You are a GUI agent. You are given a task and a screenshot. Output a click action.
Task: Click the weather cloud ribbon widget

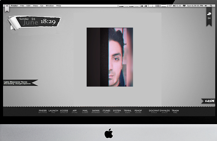[209, 16]
